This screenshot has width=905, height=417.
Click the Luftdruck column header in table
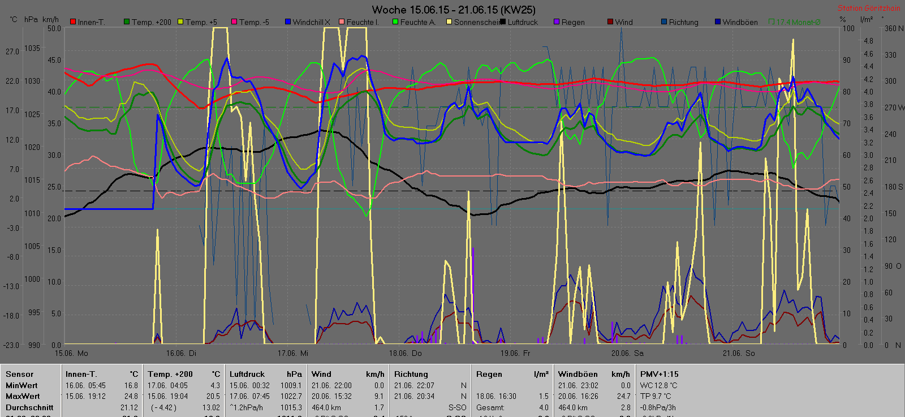pyautogui.click(x=247, y=374)
